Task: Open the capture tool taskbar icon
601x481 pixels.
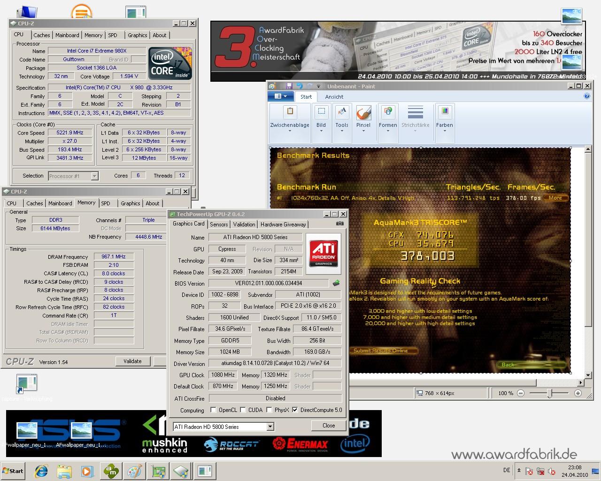Action: 205,471
